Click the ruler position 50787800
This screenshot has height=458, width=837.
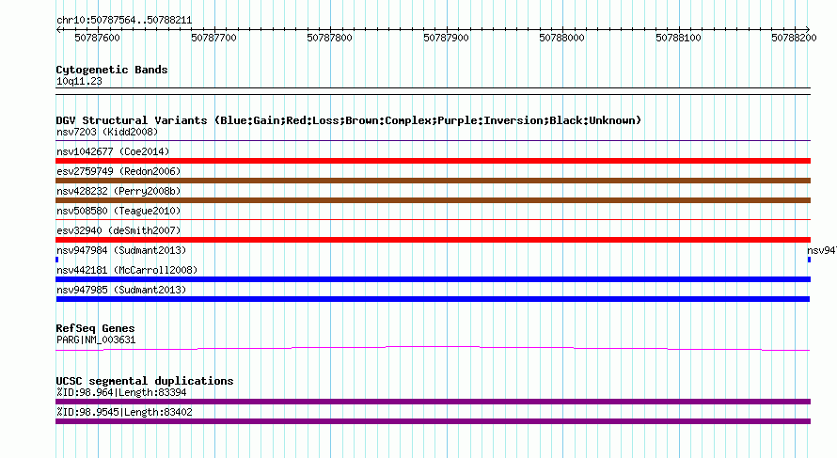[x=329, y=38]
